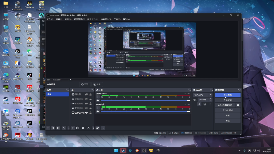The height and width of the screenshot is (154, 274).
Task: Click the Properties button in source toolbar
Action: tap(85, 85)
